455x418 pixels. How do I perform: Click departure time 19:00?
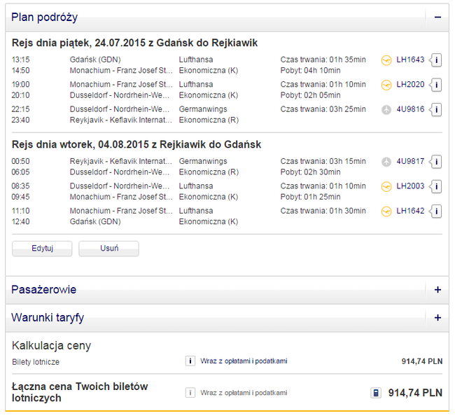tap(20, 85)
